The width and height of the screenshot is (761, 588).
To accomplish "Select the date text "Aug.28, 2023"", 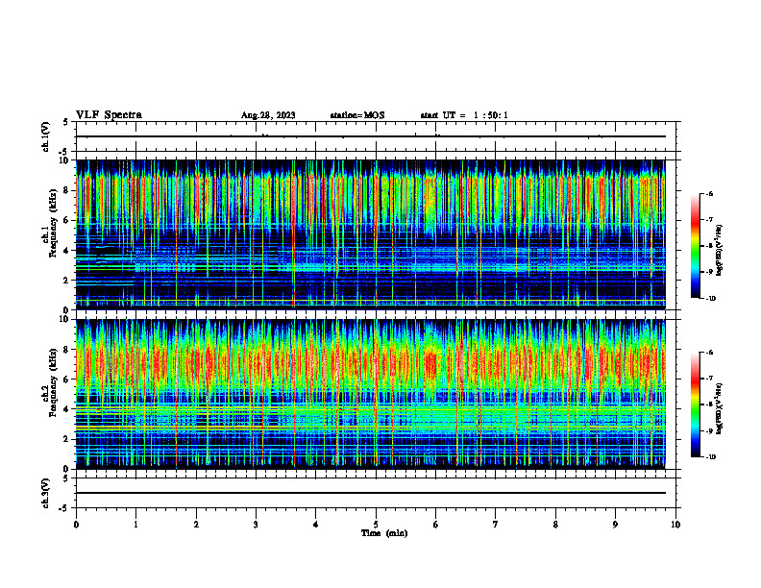I will (x=268, y=115).
